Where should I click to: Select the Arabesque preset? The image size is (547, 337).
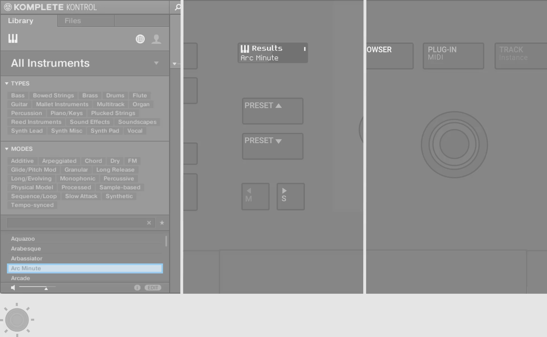click(85, 248)
